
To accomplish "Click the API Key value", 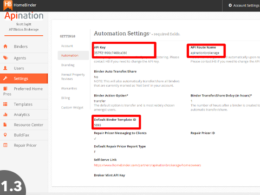I will tap(110, 53).
